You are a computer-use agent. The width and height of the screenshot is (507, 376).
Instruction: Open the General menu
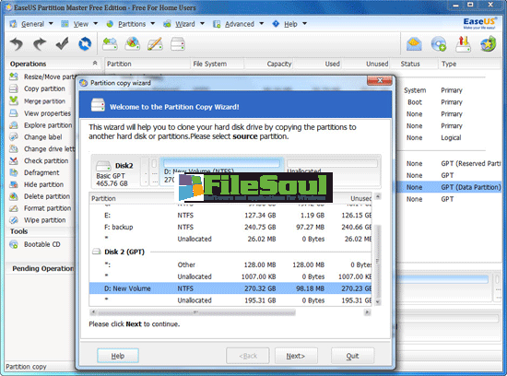pyautogui.click(x=32, y=24)
